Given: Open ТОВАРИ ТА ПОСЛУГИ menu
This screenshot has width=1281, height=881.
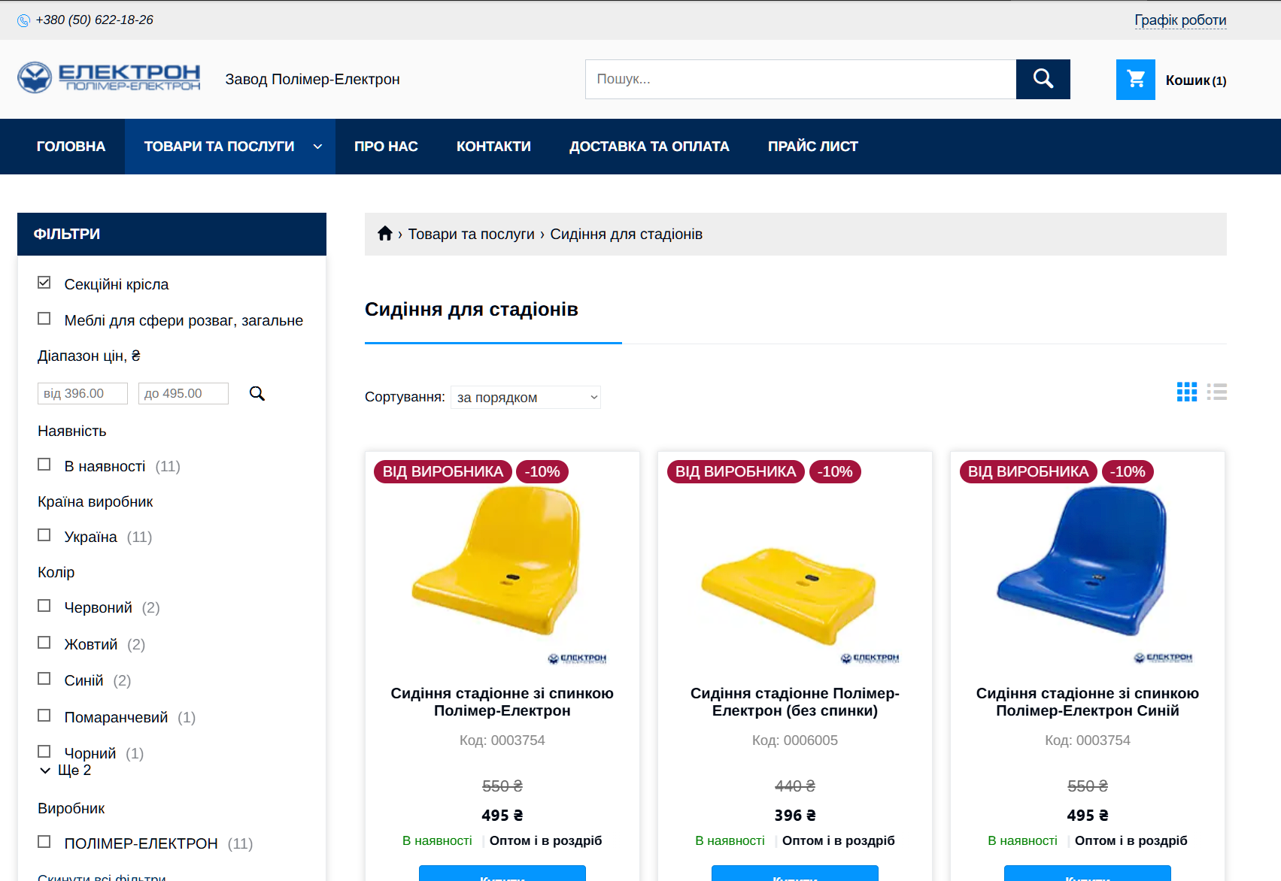Looking at the screenshot, I should pyautogui.click(x=219, y=147).
